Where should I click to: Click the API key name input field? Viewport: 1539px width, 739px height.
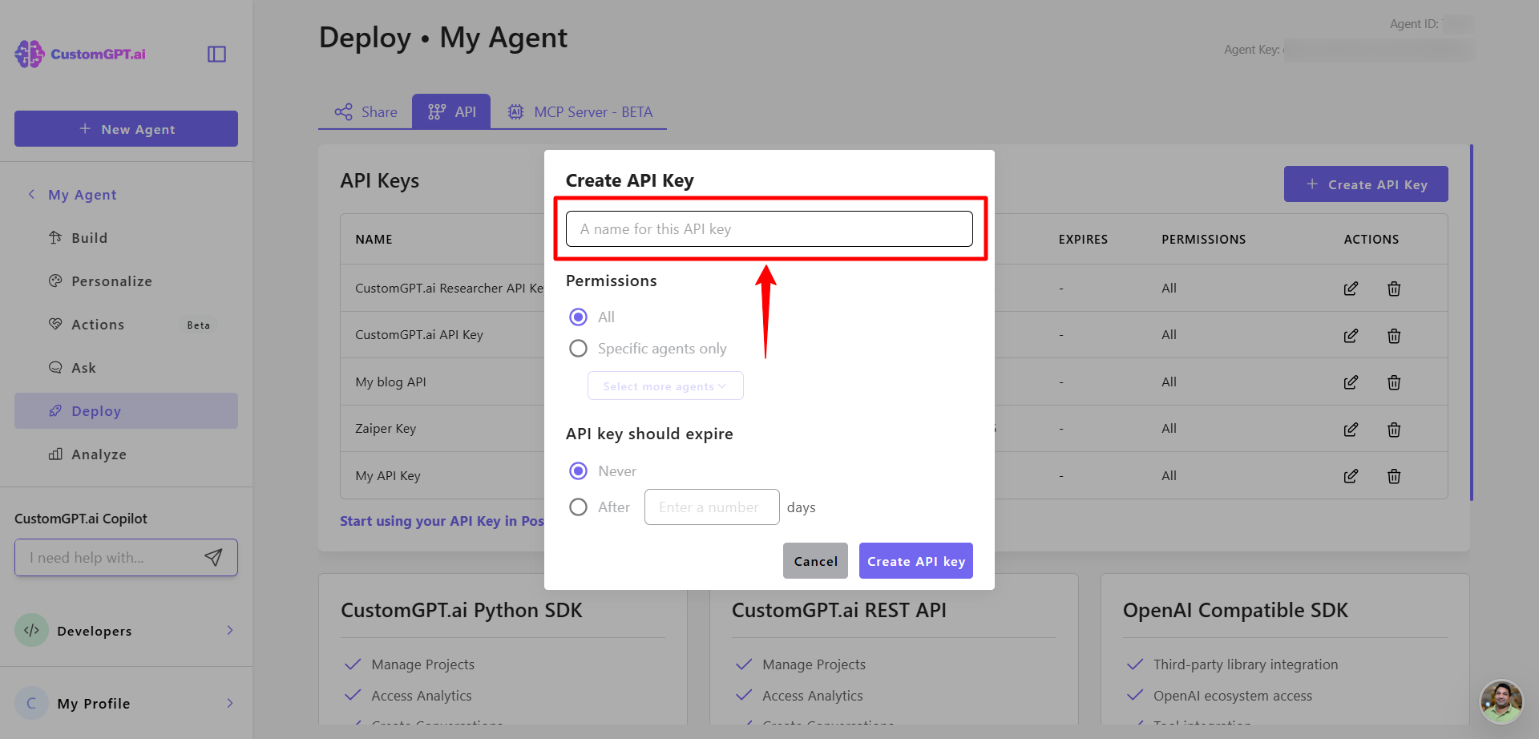(x=769, y=229)
